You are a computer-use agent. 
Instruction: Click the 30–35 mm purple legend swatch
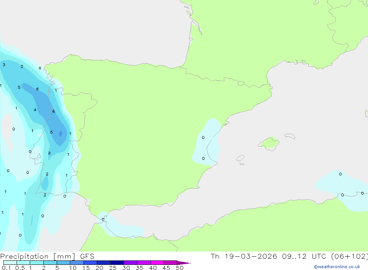[130, 263]
